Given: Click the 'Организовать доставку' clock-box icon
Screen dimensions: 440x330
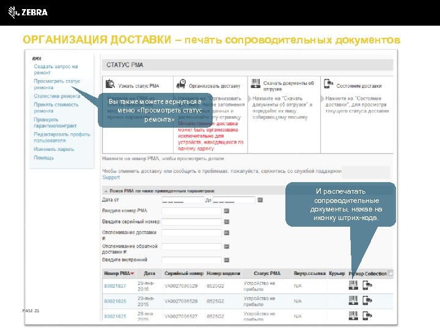Looking at the screenshot, I should (x=181, y=84).
